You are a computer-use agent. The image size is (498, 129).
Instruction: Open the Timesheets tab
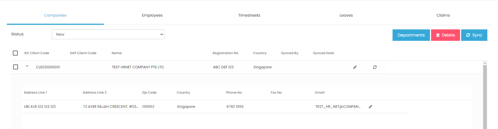click(x=249, y=16)
